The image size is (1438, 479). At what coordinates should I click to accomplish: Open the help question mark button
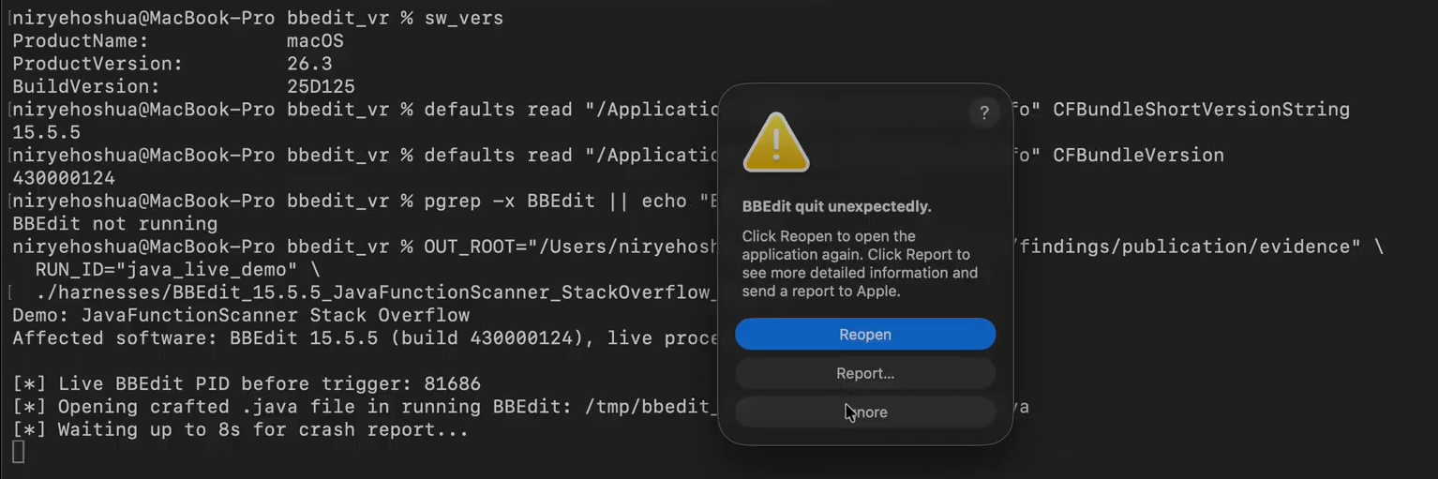click(983, 113)
